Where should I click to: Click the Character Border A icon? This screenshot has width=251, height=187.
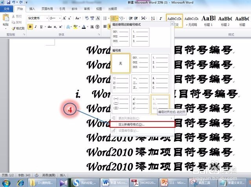click(98, 18)
